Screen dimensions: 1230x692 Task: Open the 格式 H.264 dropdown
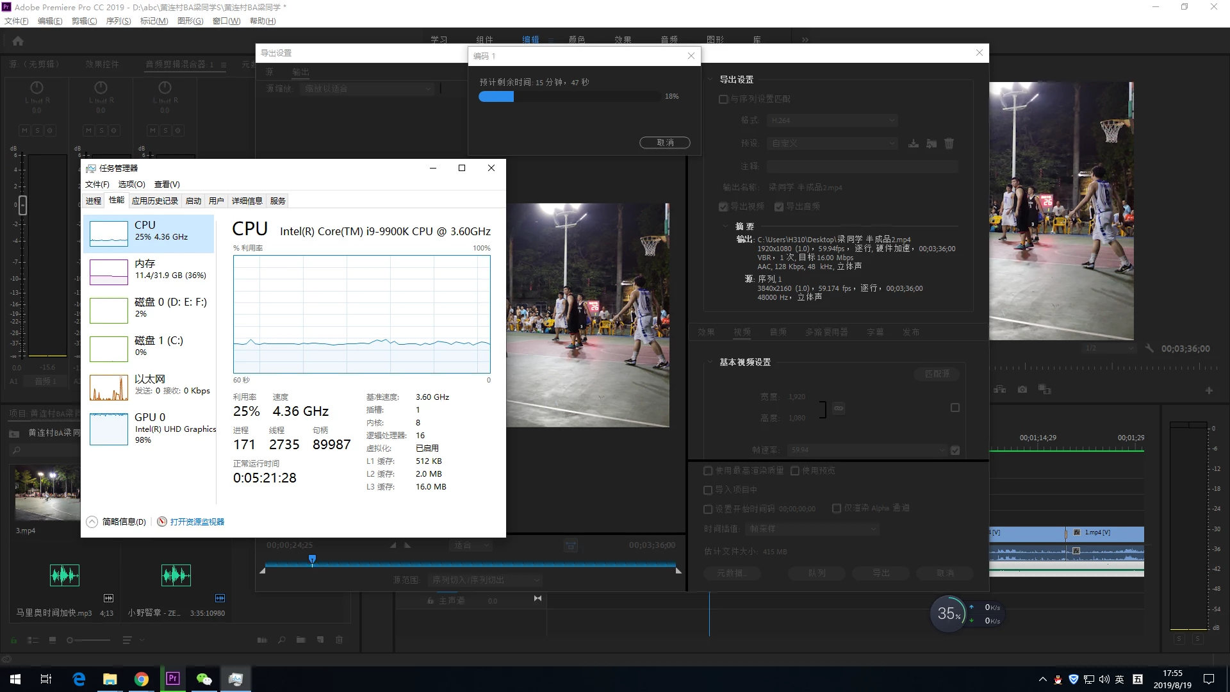pyautogui.click(x=832, y=120)
